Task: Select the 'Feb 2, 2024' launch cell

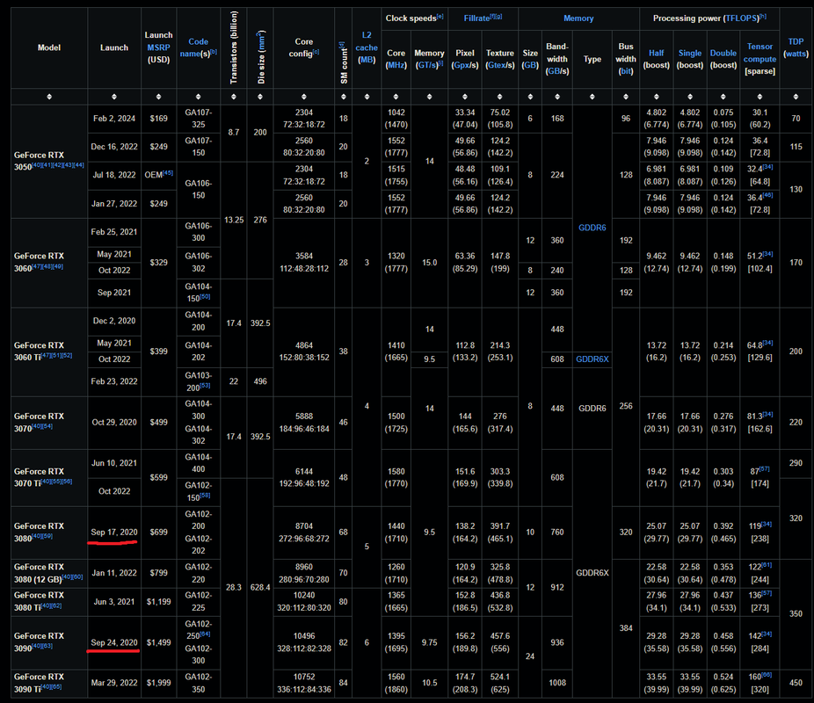Action: point(114,119)
